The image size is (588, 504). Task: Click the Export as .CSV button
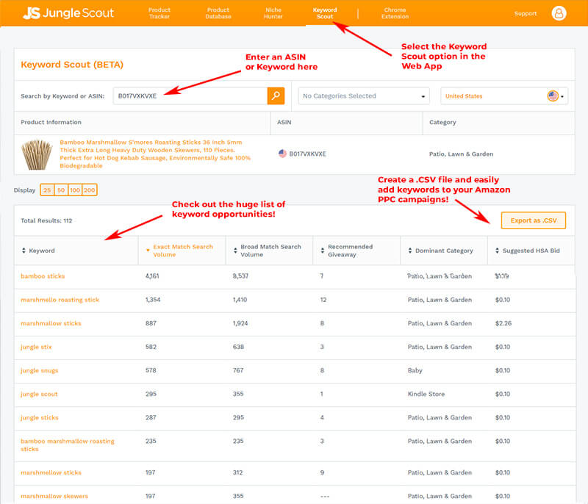tap(534, 220)
